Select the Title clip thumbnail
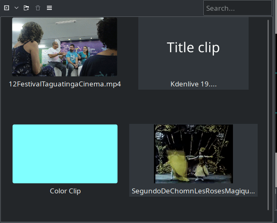Screen dimensions: 277x223 click(193, 48)
